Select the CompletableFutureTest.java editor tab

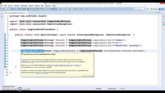click(16, 13)
